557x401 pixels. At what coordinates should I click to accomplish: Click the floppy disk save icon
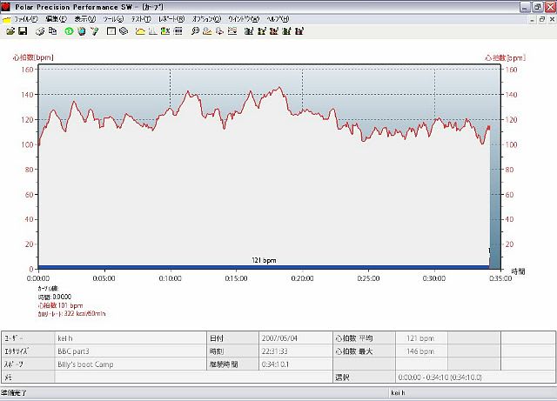(x=23, y=31)
